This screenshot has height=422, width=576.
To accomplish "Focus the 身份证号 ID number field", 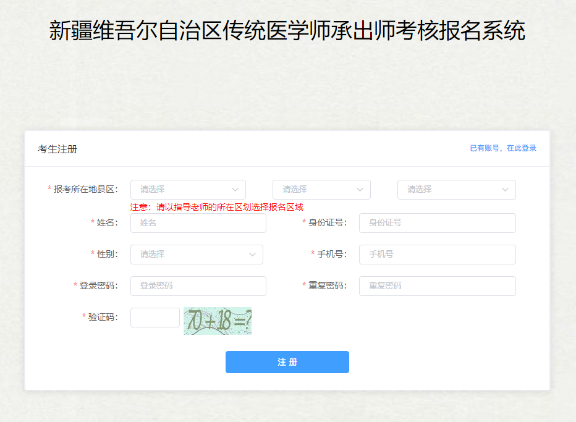I will [438, 223].
